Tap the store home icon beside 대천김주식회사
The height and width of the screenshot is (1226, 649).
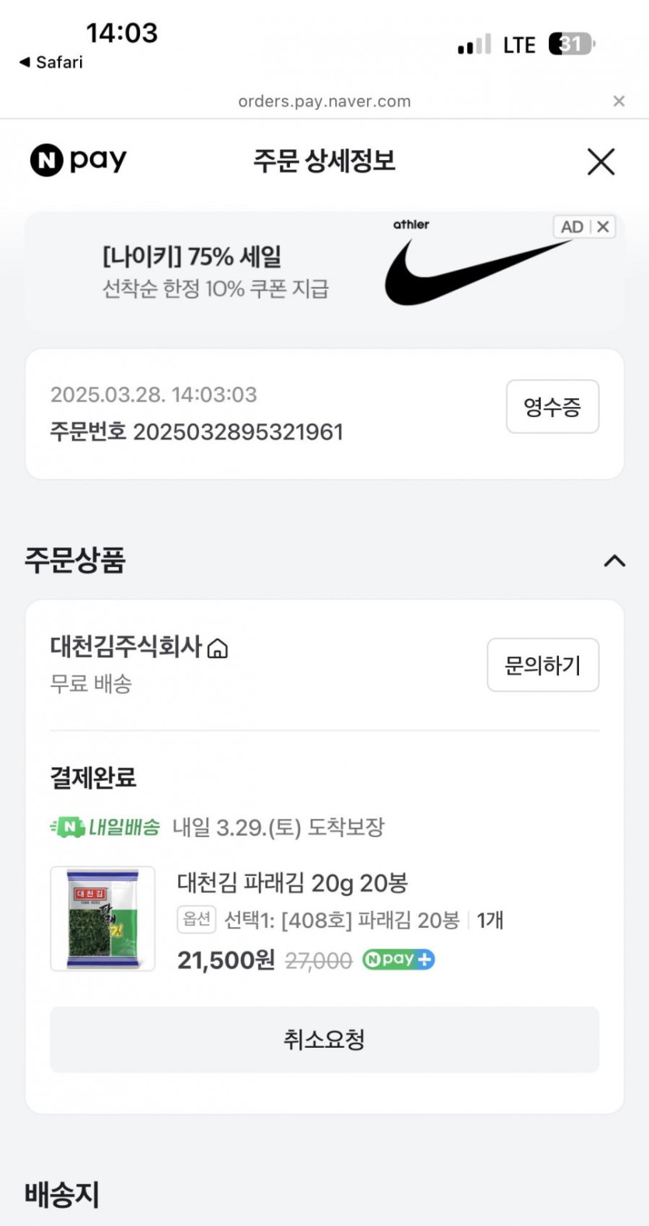tap(218, 648)
